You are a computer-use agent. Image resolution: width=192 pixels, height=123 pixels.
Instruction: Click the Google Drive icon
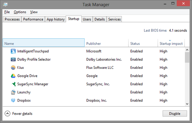(13, 76)
